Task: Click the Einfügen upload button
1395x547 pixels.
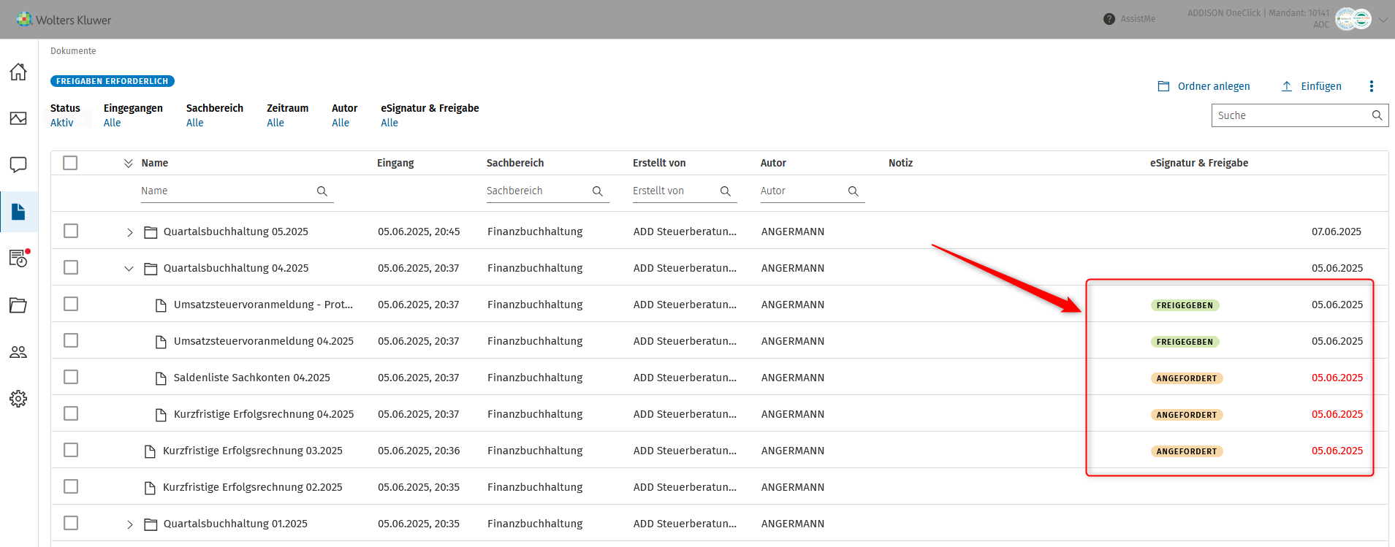Action: pos(1311,86)
